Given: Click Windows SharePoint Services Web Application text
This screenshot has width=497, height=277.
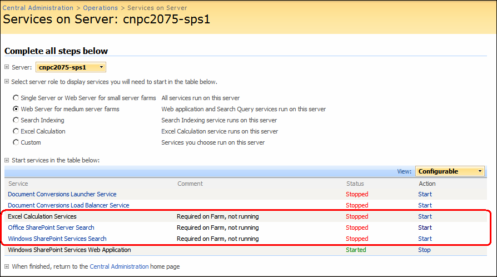Looking at the screenshot, I should (69, 250).
